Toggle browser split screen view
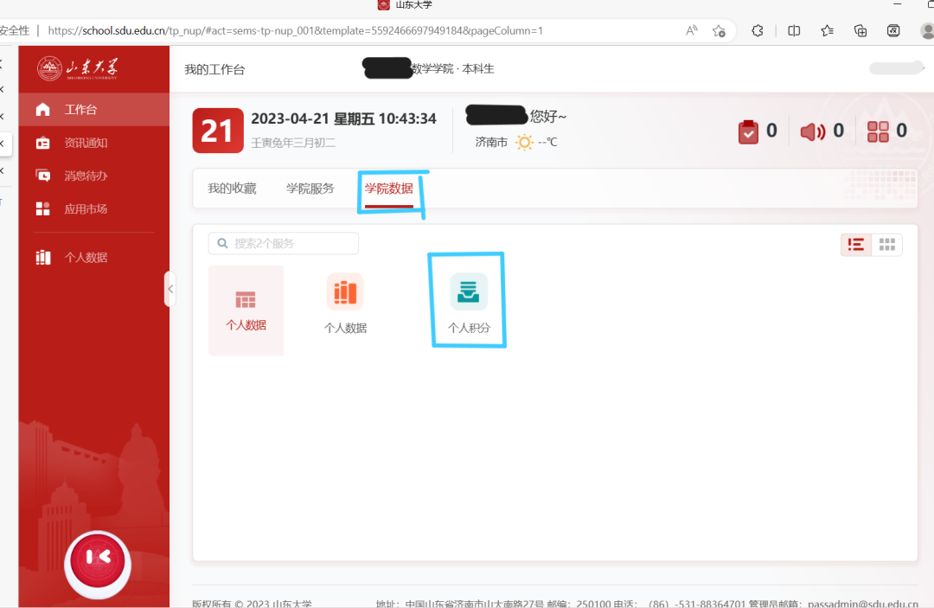 click(794, 30)
